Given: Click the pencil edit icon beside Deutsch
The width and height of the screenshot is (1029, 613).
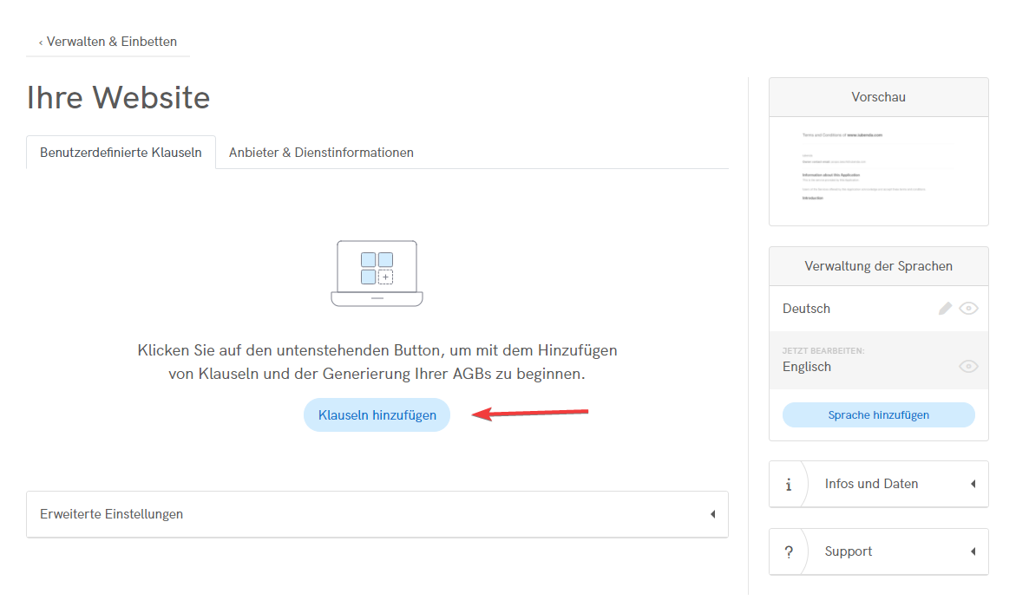Looking at the screenshot, I should tap(945, 309).
